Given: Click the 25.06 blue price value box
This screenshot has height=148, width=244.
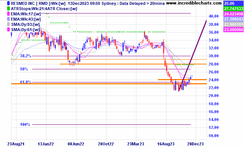Looking at the screenshot, I should click(x=234, y=3).
